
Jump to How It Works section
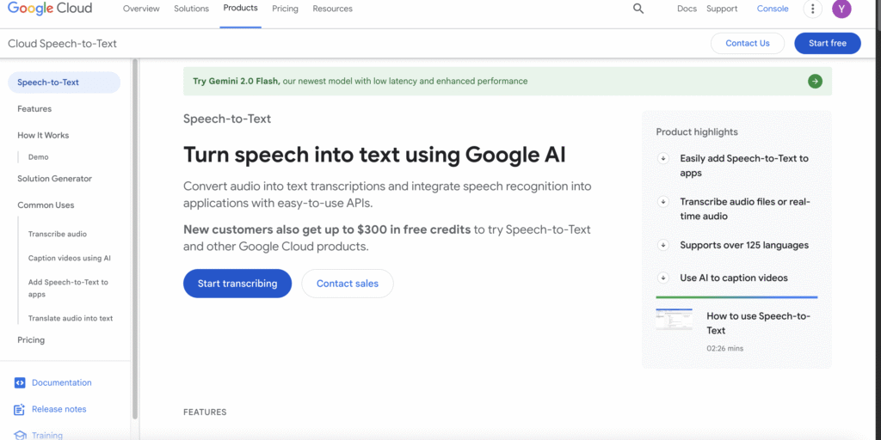coord(43,135)
